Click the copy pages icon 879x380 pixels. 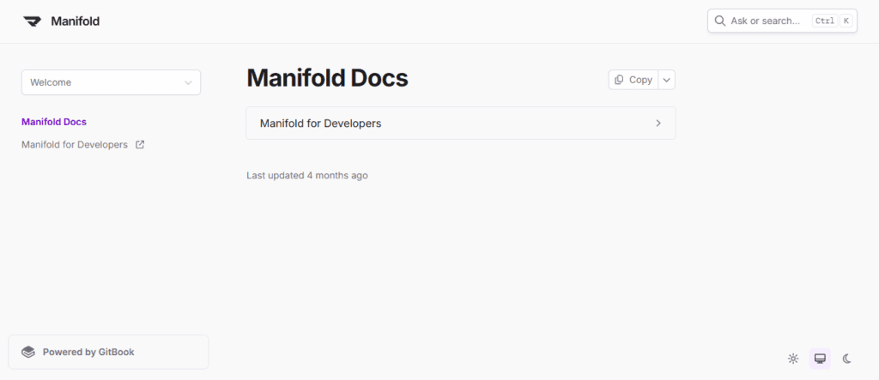619,80
